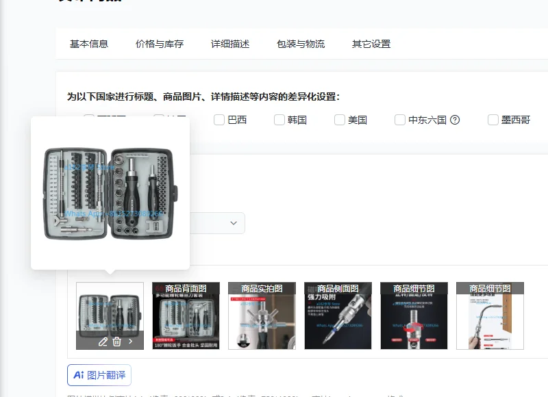Open the 商品实拍图 thumbnail
Viewport: 548px width, 397px height.
pyautogui.click(x=262, y=316)
